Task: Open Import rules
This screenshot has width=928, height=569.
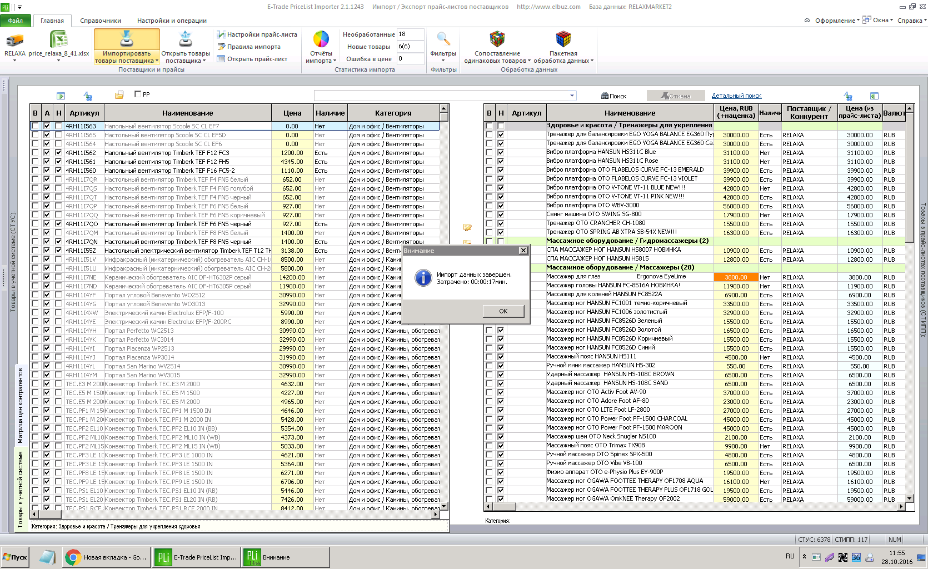Action: [248, 47]
